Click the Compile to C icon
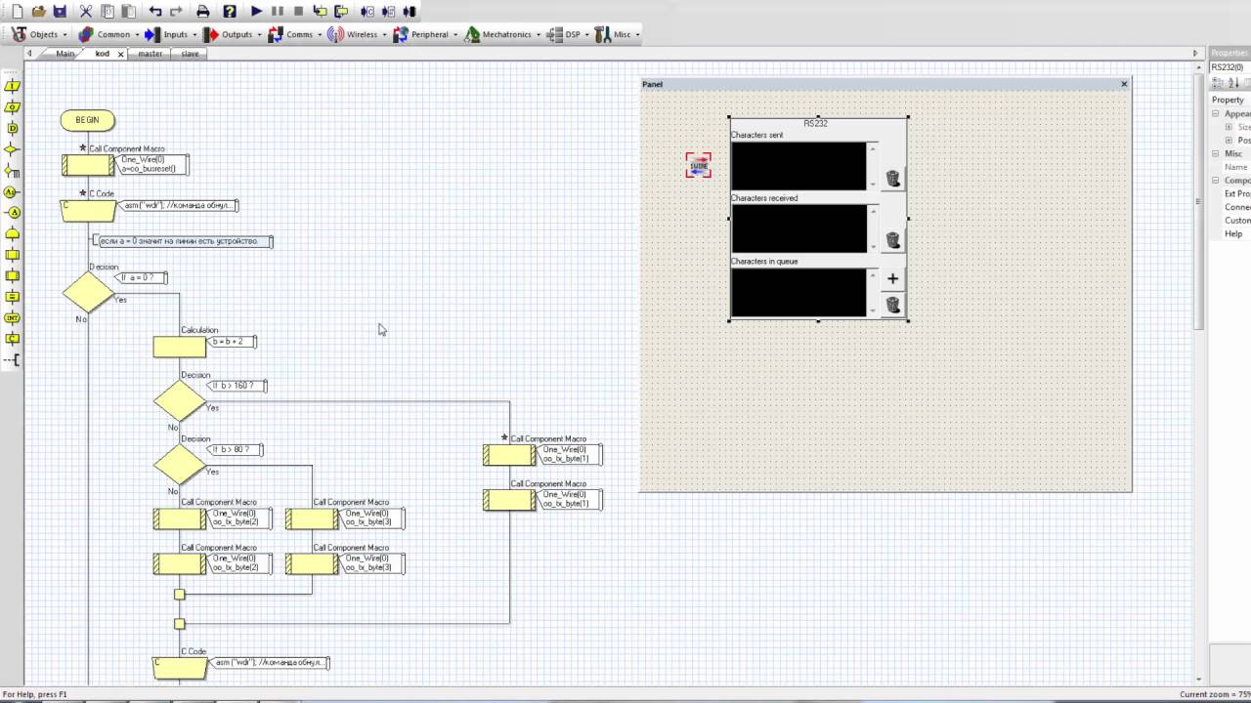 367,12
